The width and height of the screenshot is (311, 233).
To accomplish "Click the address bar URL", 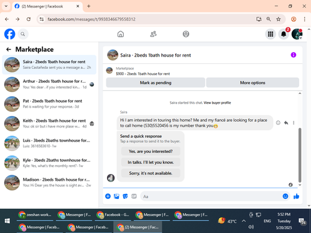I will [91, 19].
